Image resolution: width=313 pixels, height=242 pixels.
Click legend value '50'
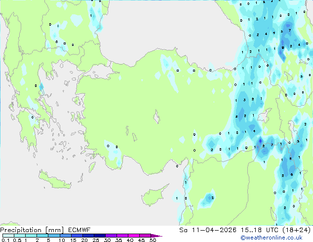coord(153,240)
